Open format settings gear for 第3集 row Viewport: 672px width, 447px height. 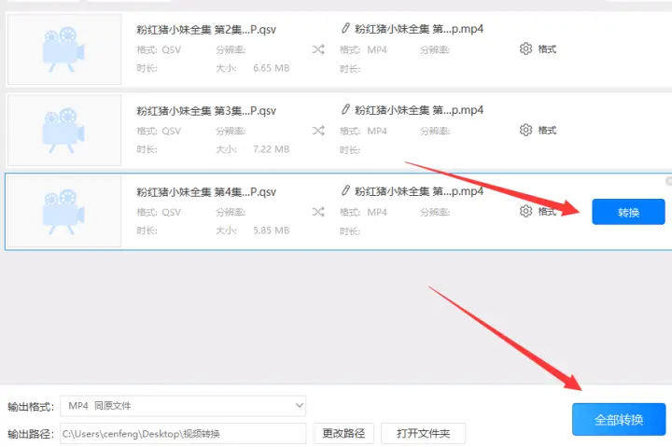point(525,130)
